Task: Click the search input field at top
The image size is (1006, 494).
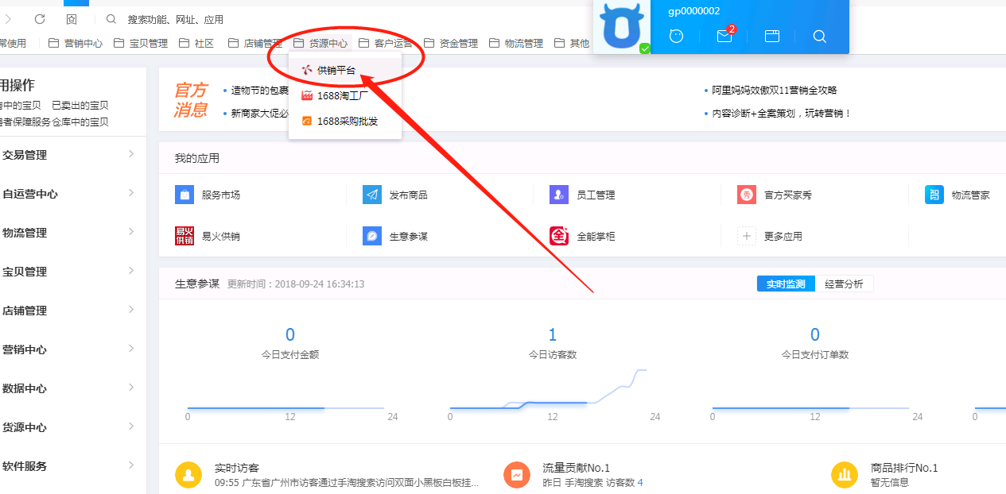Action: pos(239,19)
